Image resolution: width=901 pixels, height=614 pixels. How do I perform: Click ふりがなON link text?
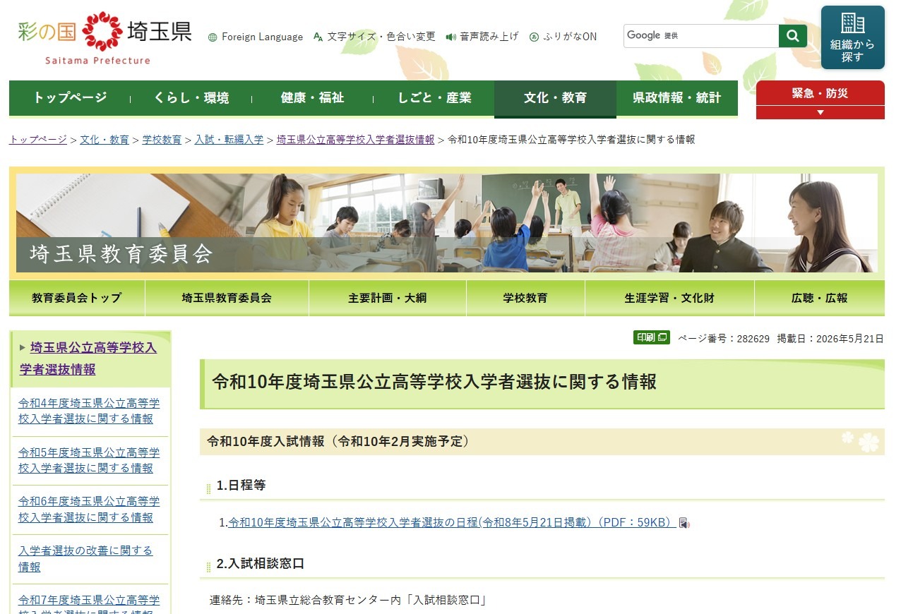(x=570, y=37)
